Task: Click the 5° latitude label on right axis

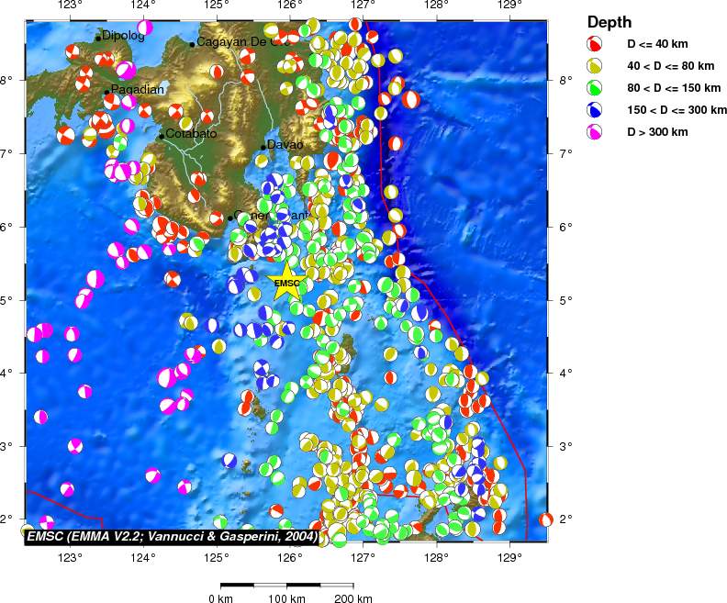Action: 564,300
